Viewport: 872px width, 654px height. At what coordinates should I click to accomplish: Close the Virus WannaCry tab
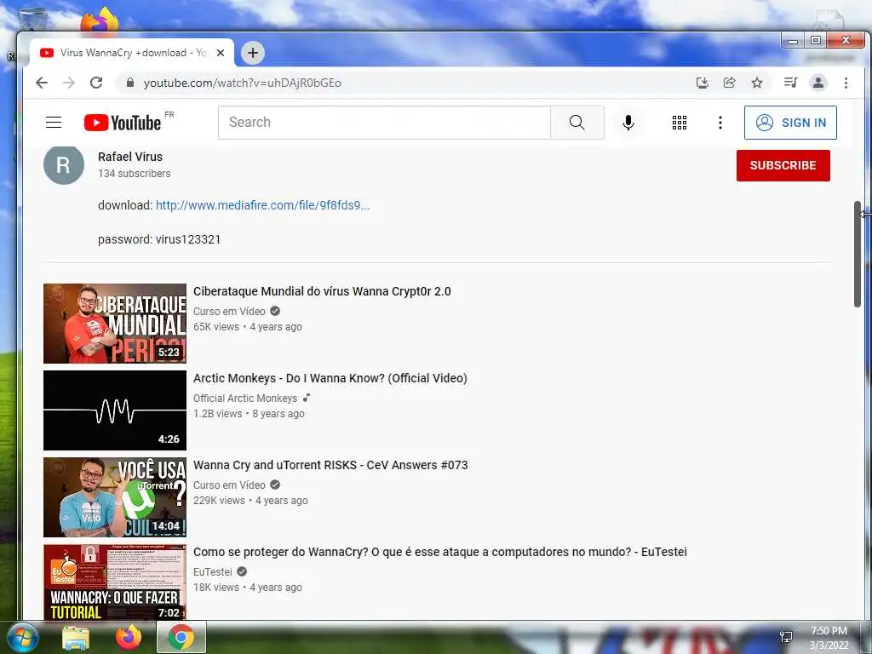coord(221,53)
